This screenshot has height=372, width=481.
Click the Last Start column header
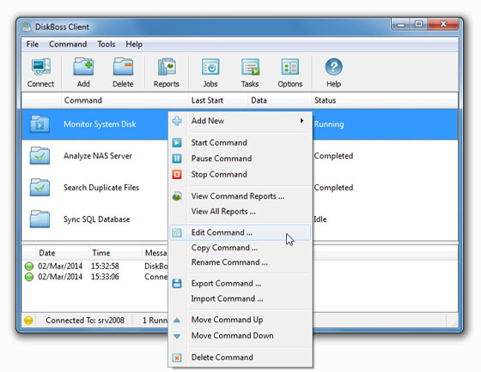[207, 100]
